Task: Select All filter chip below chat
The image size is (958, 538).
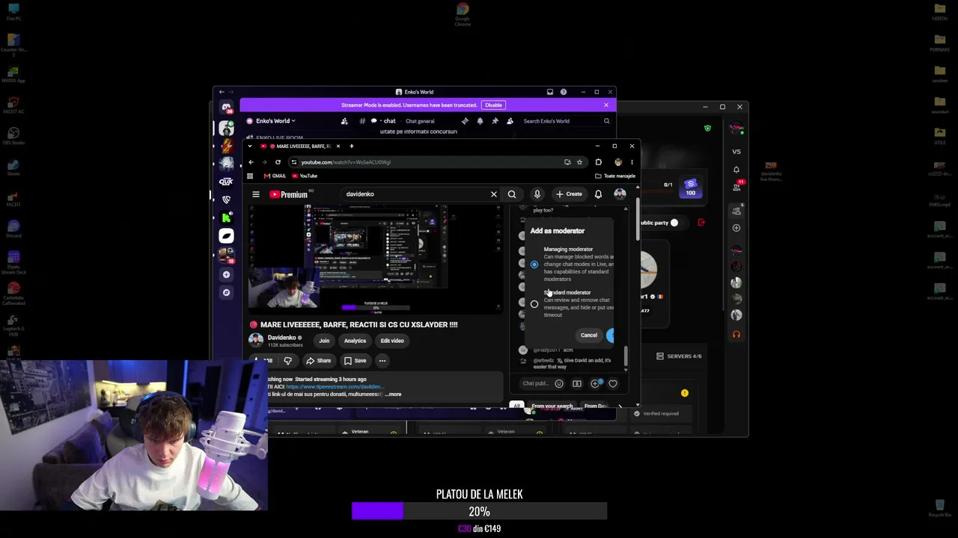Action: click(516, 406)
